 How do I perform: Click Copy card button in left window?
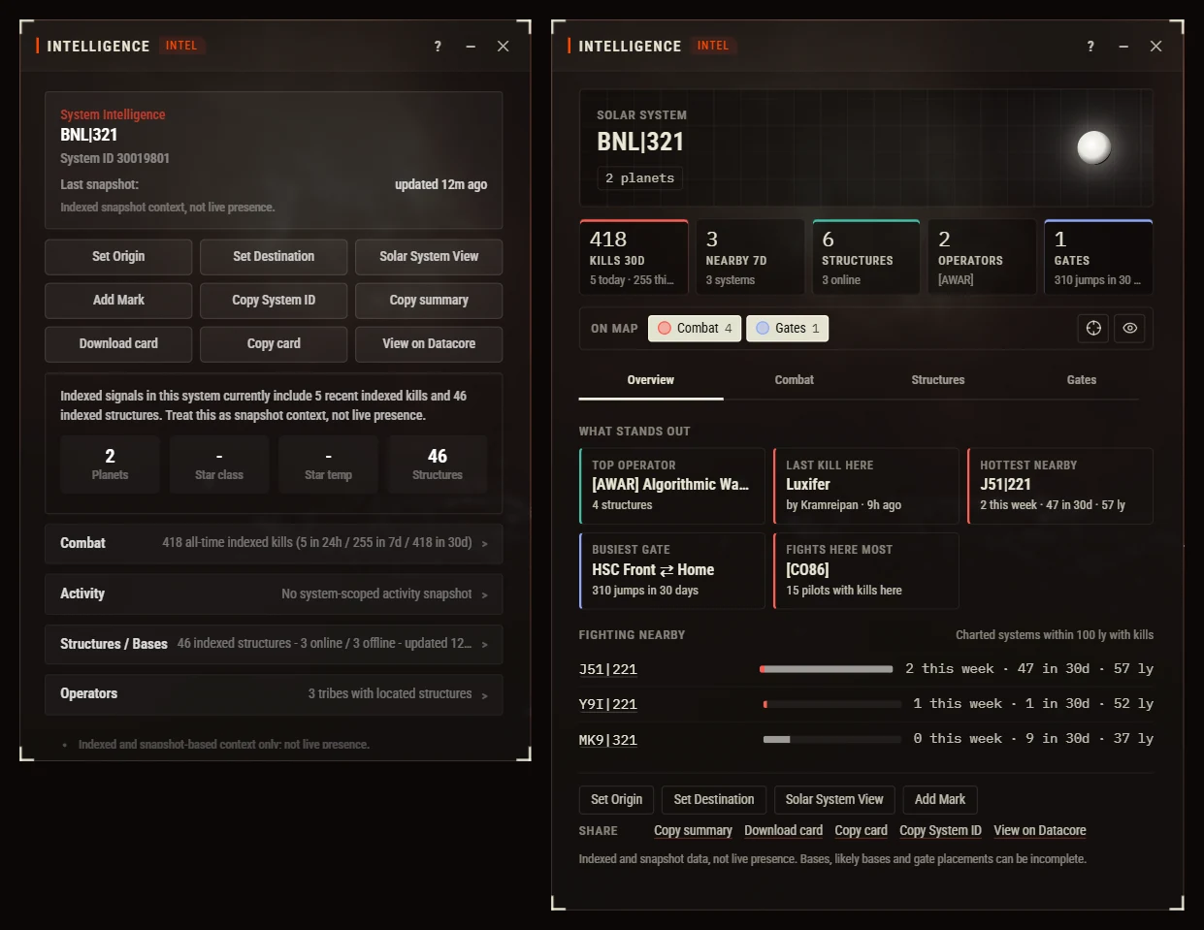pos(274,344)
